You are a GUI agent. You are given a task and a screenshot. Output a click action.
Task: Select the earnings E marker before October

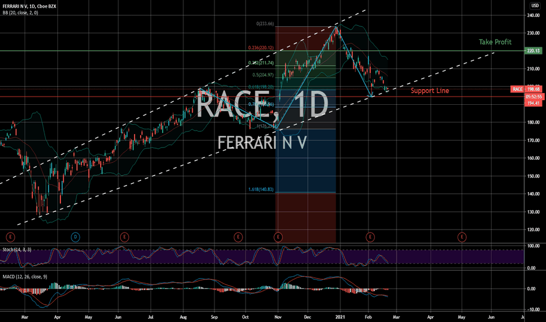(238, 238)
